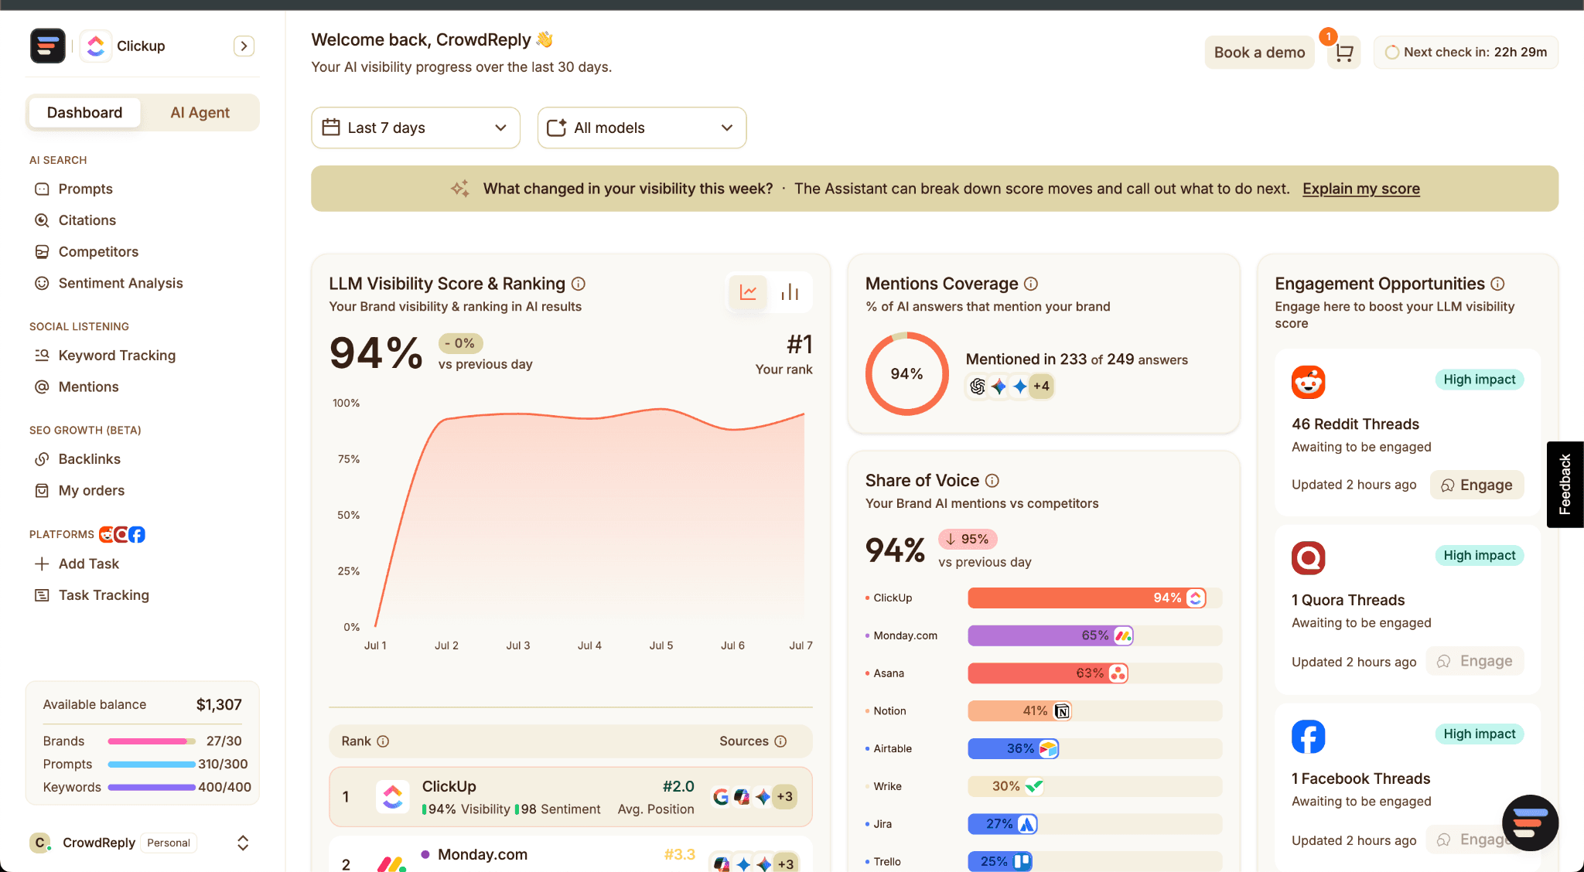
Task: Open the Competitors menu item
Action: (98, 251)
